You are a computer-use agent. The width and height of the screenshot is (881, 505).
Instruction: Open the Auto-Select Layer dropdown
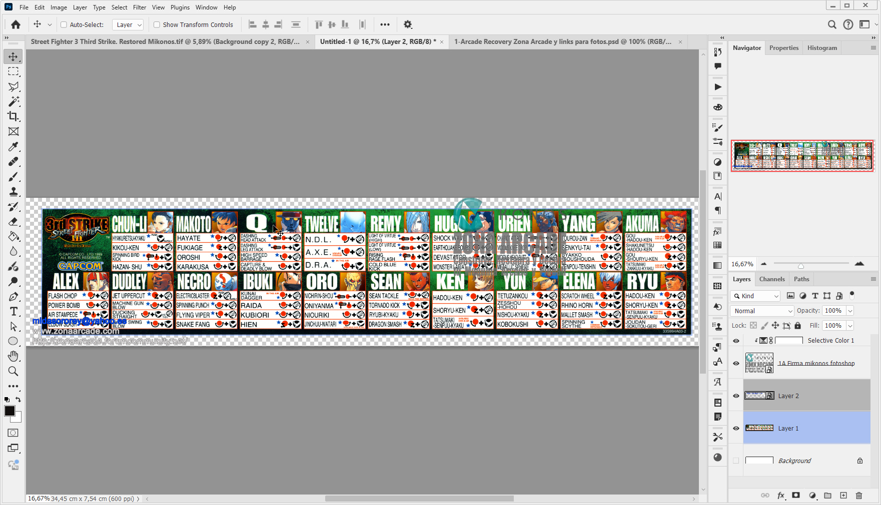pyautogui.click(x=129, y=24)
